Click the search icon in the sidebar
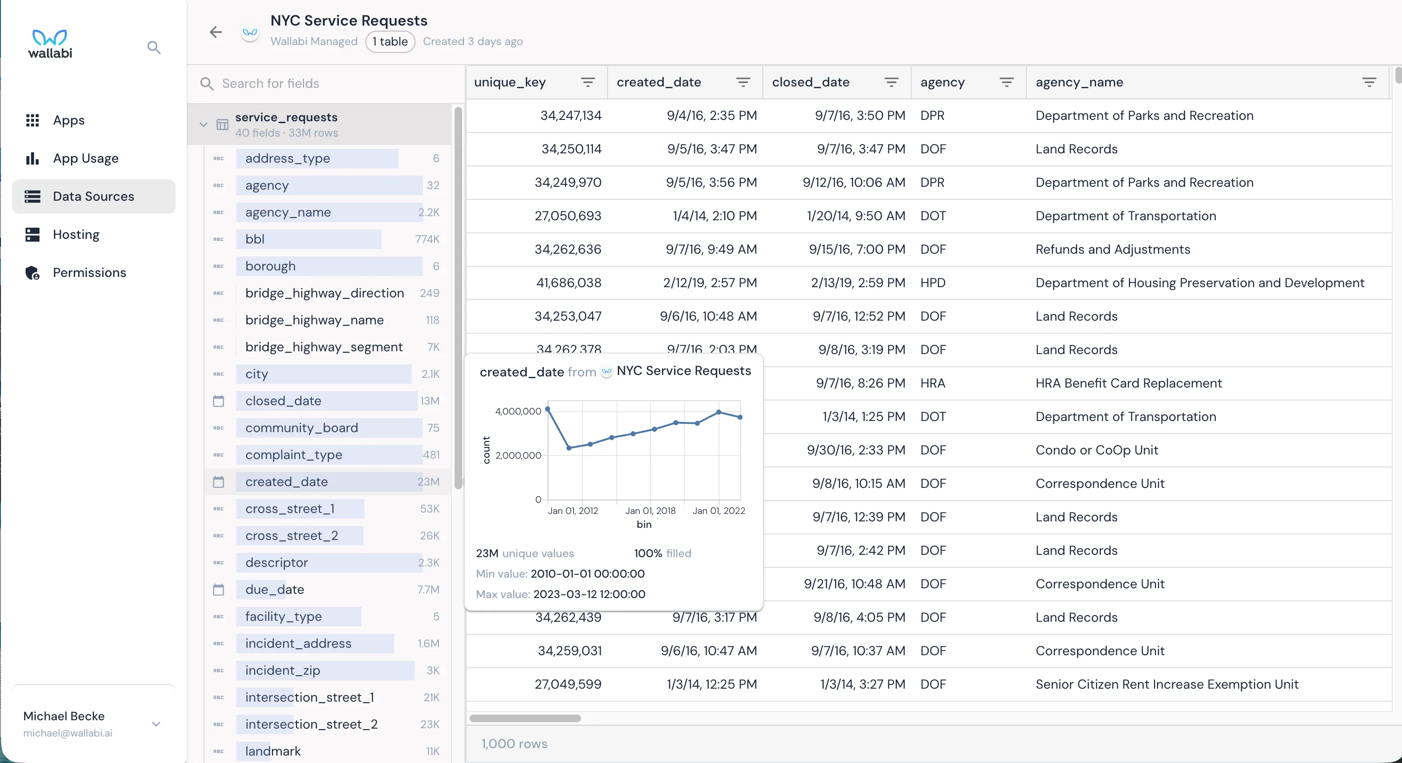Image resolution: width=1402 pixels, height=763 pixels. point(153,48)
